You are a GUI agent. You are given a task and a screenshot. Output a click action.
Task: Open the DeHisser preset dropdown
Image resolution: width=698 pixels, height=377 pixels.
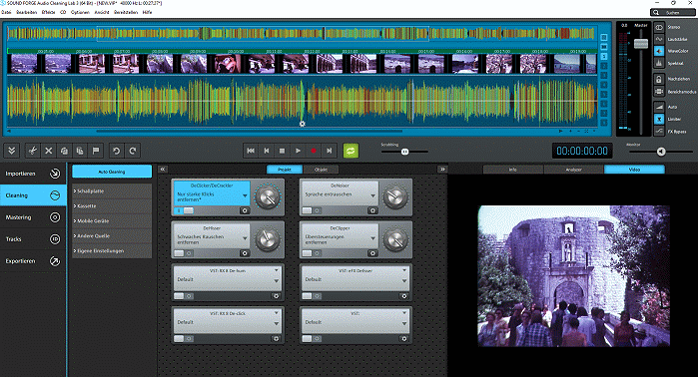[245, 238]
